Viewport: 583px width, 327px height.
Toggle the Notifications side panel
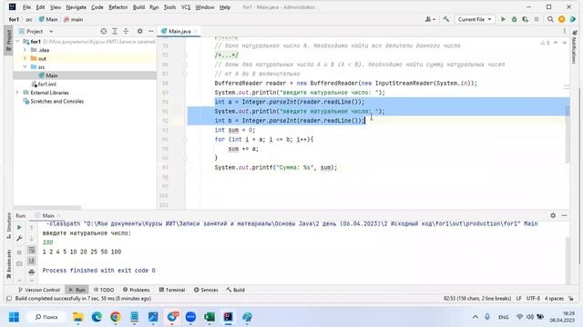tap(574, 47)
